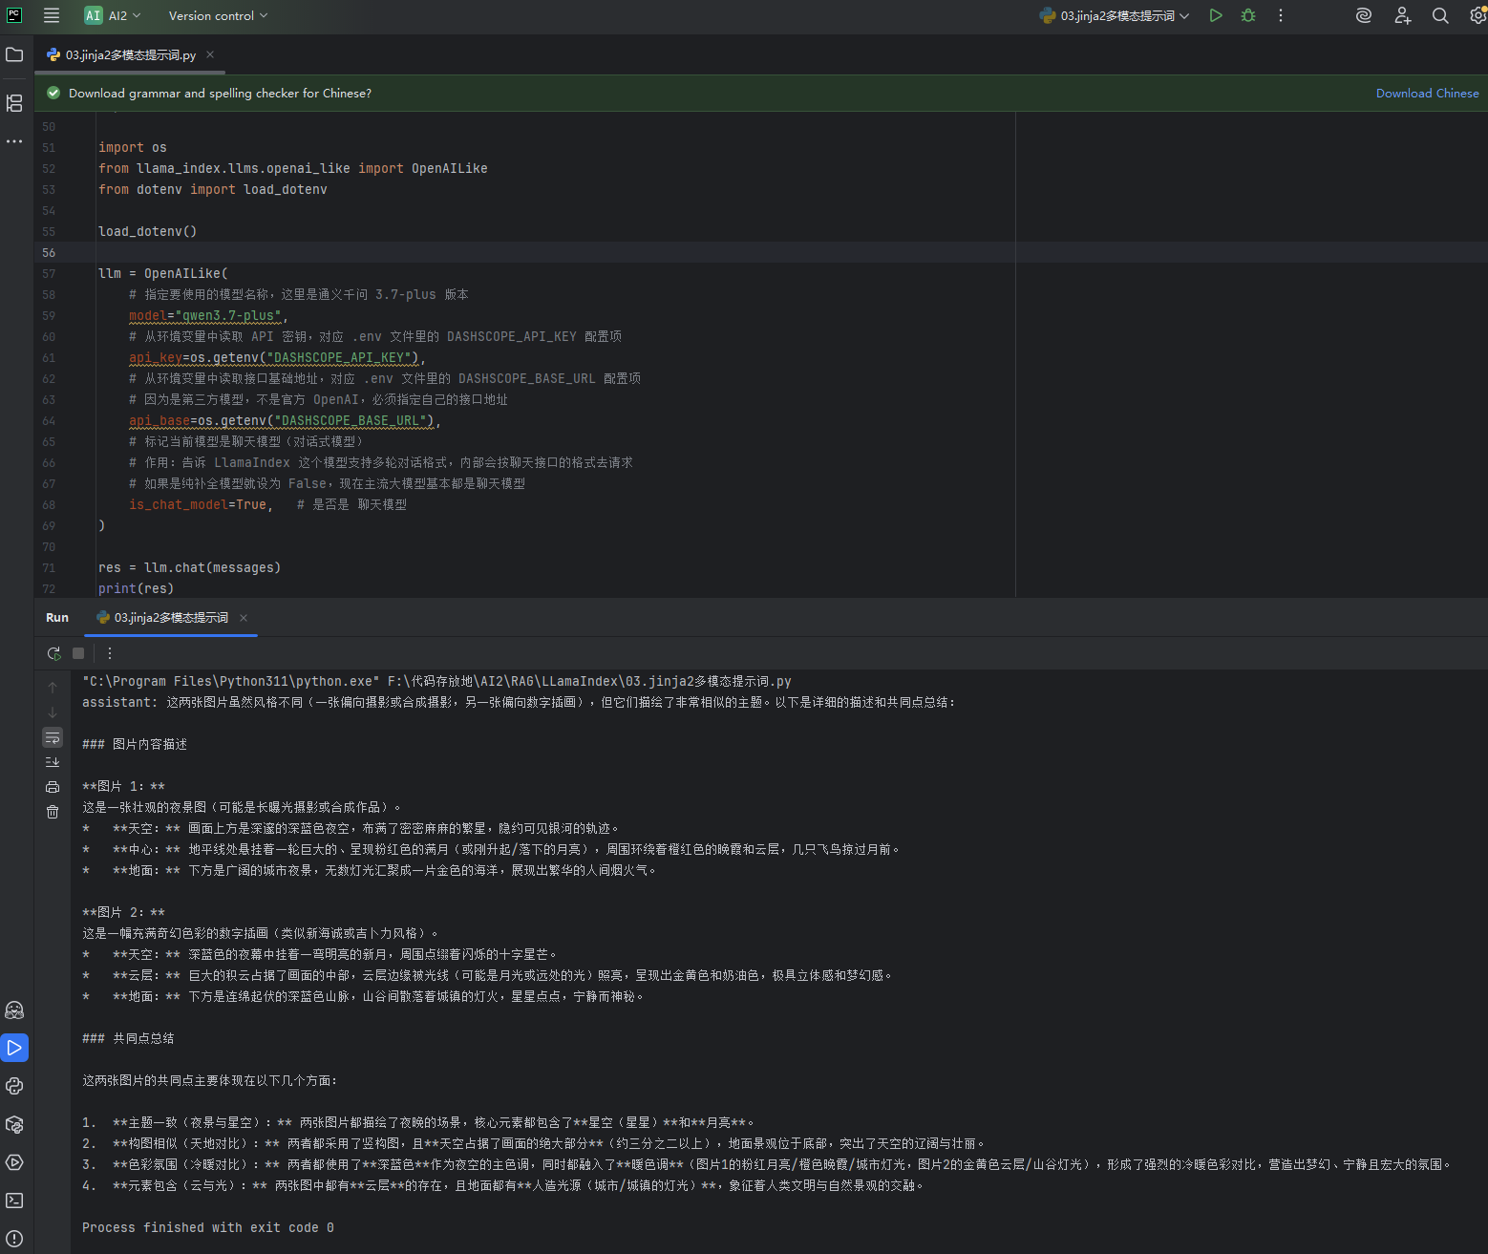Open the Python Packages tool window
Image resolution: width=1488 pixels, height=1254 pixels.
pos(14,1124)
